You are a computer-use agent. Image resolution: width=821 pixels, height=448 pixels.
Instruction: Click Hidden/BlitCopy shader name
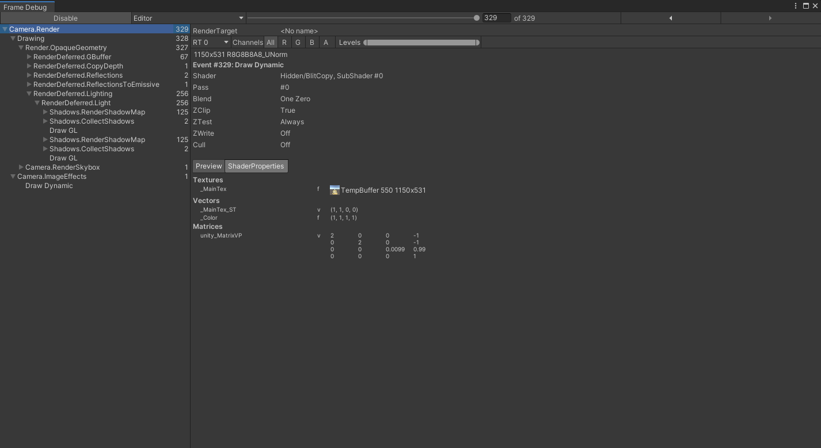point(332,76)
